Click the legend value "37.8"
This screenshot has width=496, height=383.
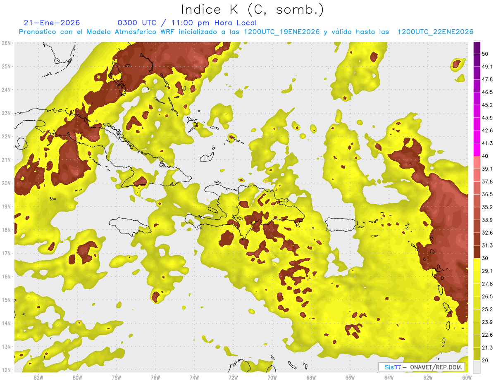487,181
